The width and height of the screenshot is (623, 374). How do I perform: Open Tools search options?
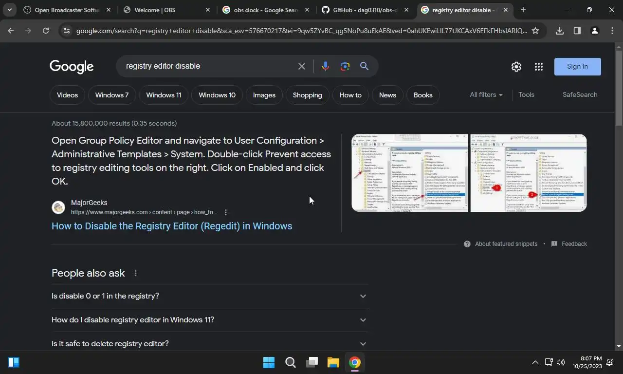(526, 95)
